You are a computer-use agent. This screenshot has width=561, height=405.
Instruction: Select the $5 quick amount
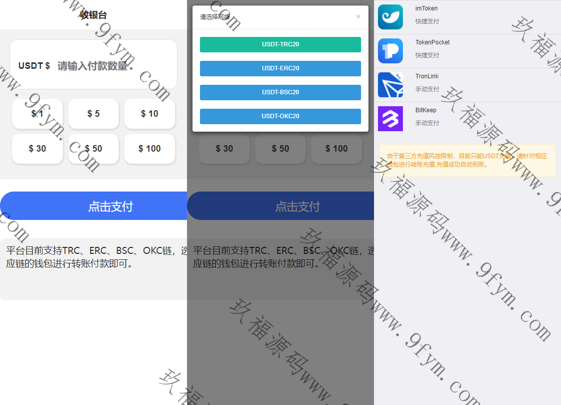click(x=93, y=114)
